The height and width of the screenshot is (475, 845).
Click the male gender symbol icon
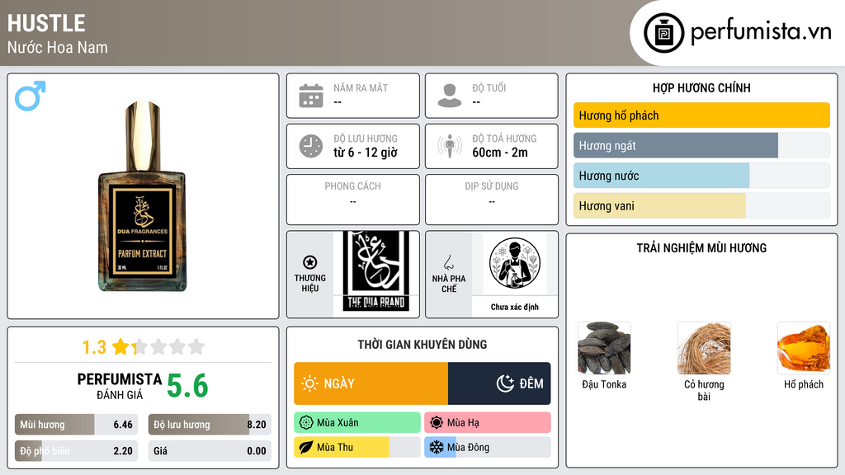[31, 96]
